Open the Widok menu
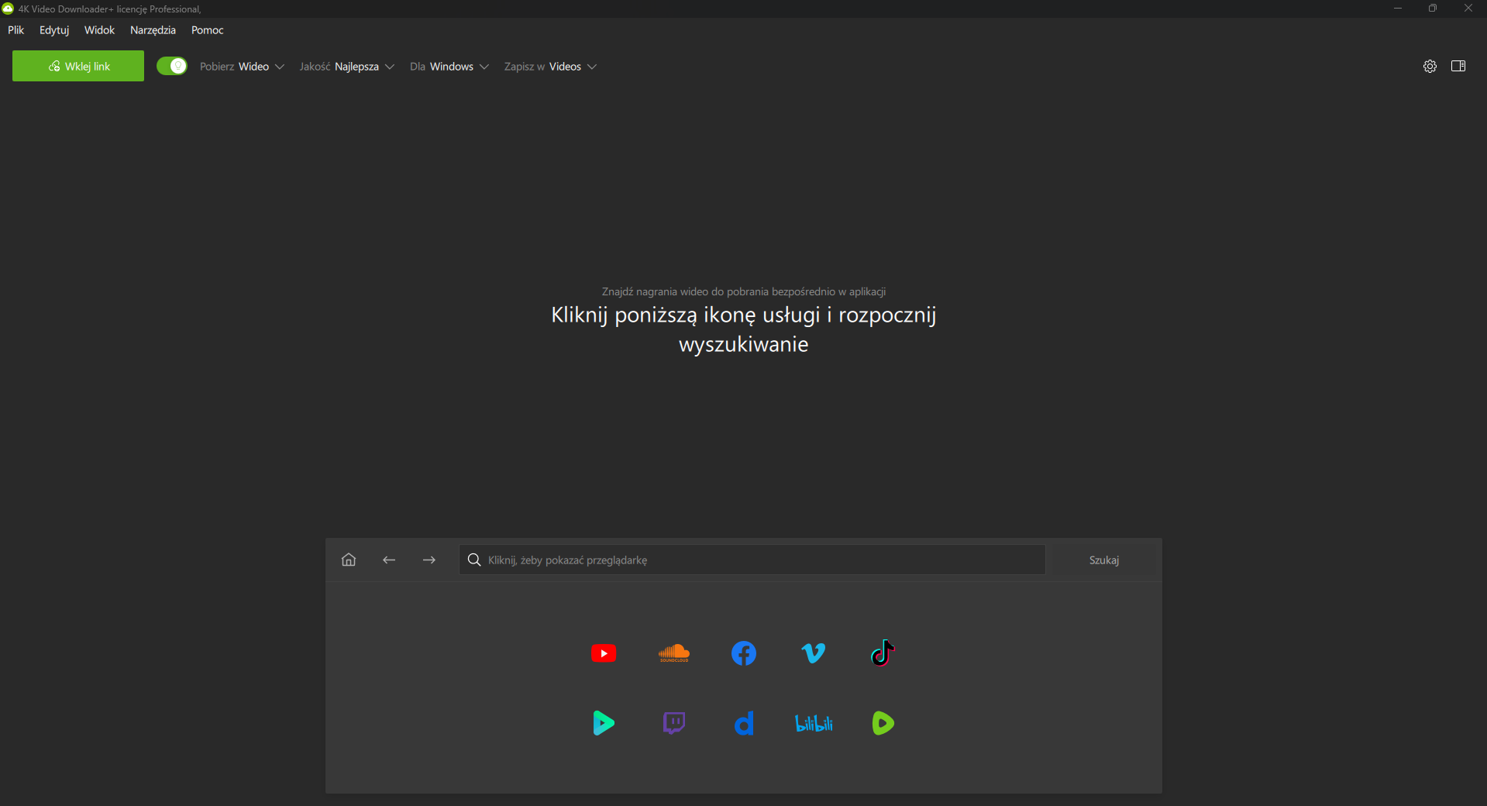1487x806 pixels. [99, 30]
